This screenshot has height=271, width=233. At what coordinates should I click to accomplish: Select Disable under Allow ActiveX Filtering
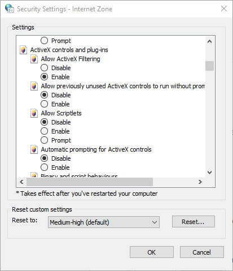44,68
